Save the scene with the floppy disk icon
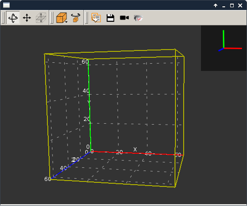247x206 pixels. tap(110, 18)
